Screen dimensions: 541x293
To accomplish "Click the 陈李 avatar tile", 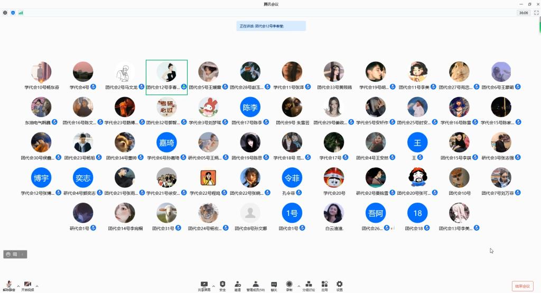I will tap(250, 107).
